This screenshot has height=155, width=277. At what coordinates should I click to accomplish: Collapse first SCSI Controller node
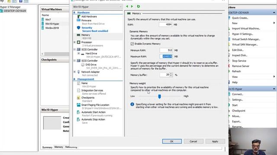74,50
